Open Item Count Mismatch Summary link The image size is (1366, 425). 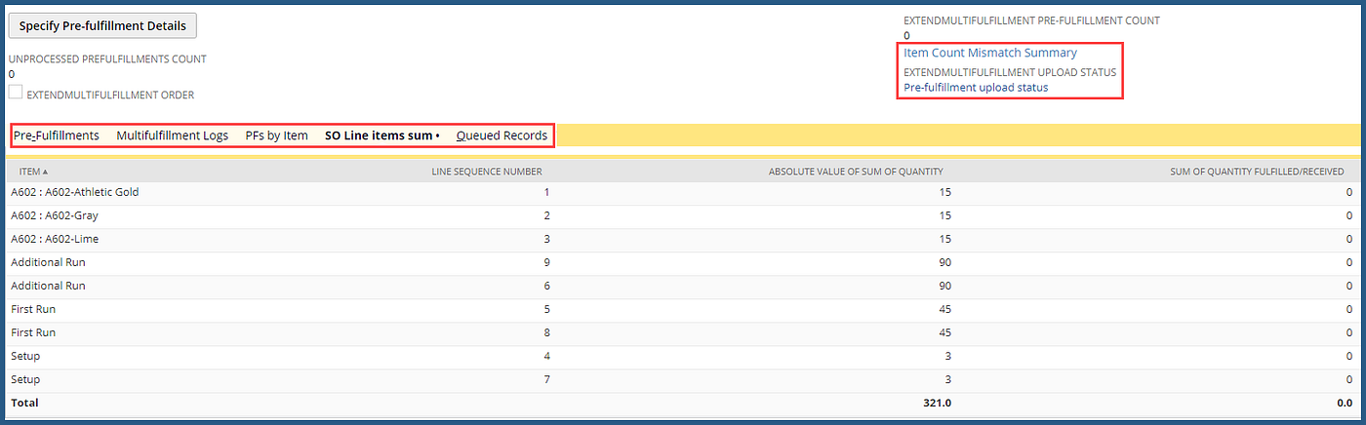[990, 53]
